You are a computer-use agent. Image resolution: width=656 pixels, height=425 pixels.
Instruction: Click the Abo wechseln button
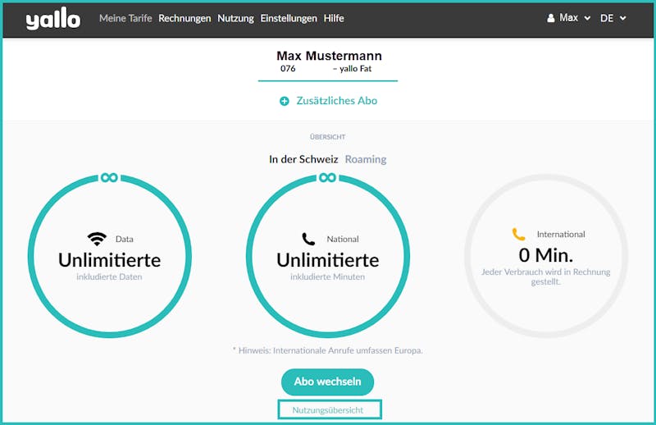pos(327,382)
